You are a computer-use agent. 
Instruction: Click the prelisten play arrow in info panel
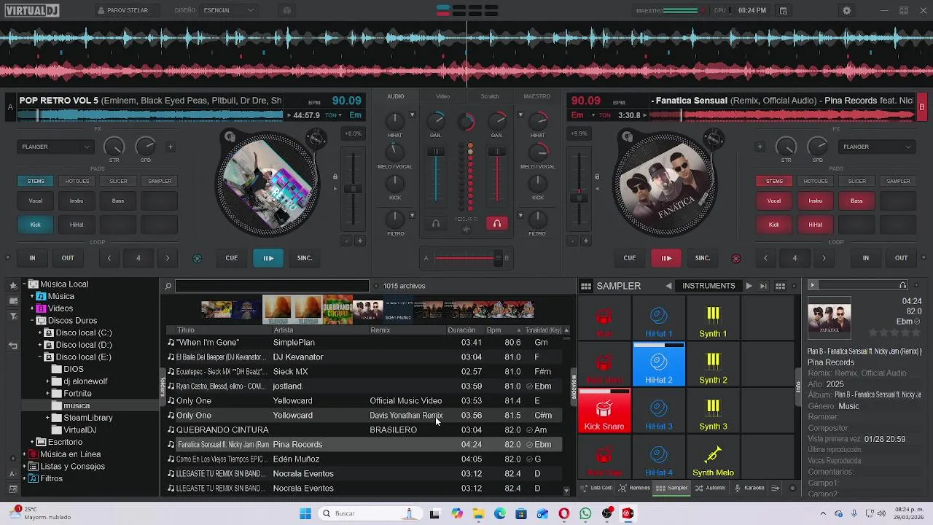click(x=813, y=285)
